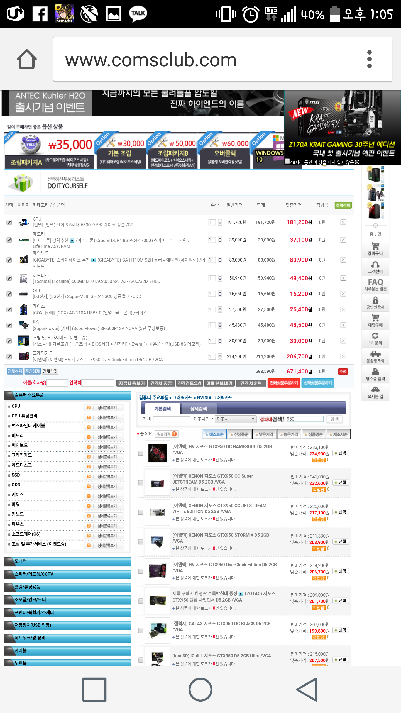The image size is (401, 713).
Task: Close the MSI Krait popup with X
Action: click(x=357, y=162)
